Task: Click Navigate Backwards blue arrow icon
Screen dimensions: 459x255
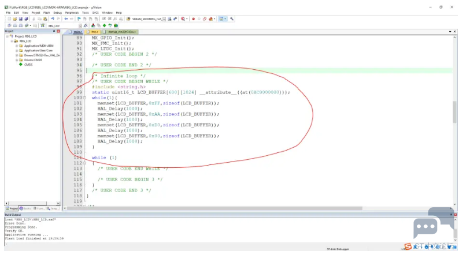Action: coord(66,19)
